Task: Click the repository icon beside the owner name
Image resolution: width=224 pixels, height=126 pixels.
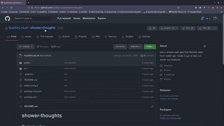Action: click(6, 28)
